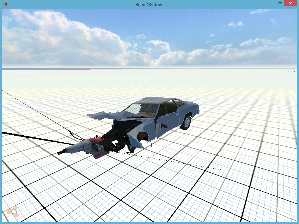Click the detached engine and transmission
The image size is (299, 224).
(x=84, y=148)
